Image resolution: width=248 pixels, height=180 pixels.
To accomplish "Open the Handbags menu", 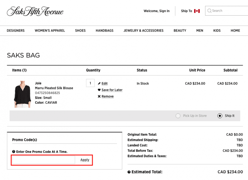I will click(105, 31).
